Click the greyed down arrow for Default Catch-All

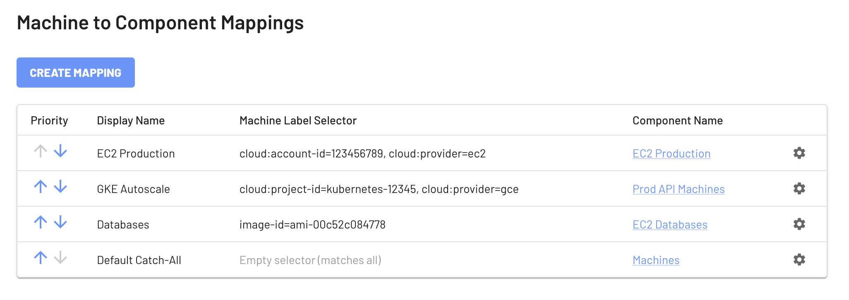[60, 257]
